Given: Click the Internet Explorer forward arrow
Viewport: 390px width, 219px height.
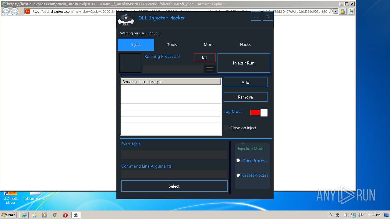Looking at the screenshot, I should [x=14, y=12].
